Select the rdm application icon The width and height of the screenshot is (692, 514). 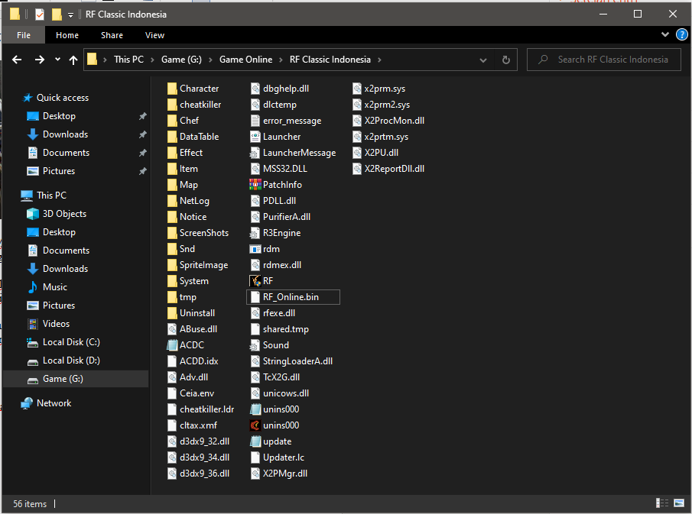(x=255, y=249)
